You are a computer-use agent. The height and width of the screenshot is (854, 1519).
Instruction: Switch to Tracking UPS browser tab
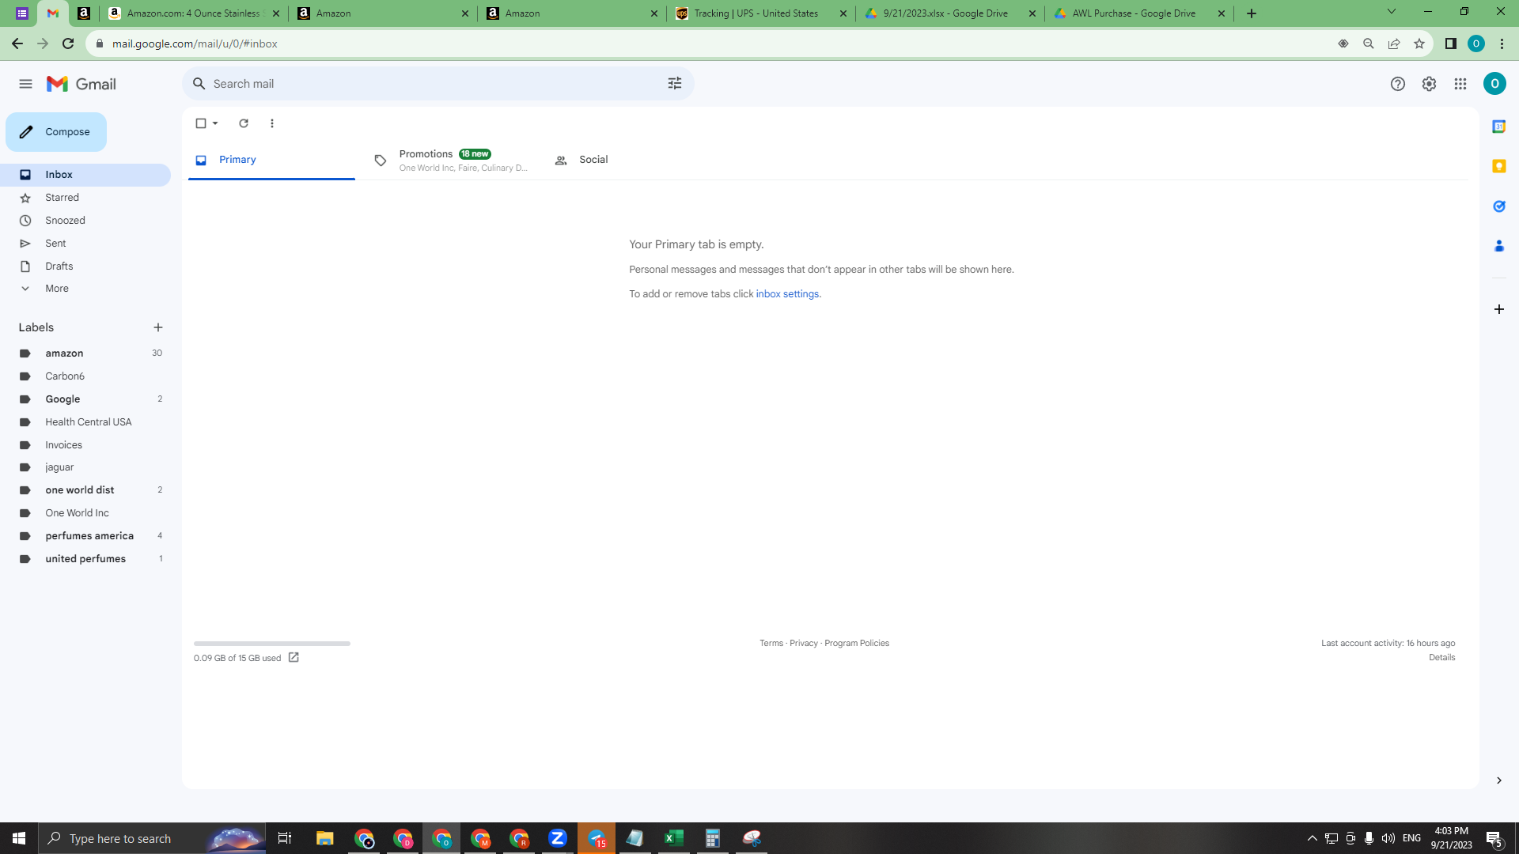760,13
